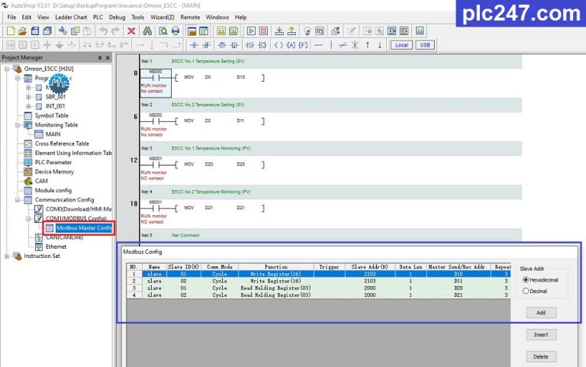Open a project using the folder icon
Screen dimensions: 586x367
coord(22,31)
